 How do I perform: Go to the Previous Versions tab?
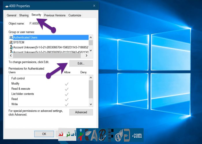55,15
